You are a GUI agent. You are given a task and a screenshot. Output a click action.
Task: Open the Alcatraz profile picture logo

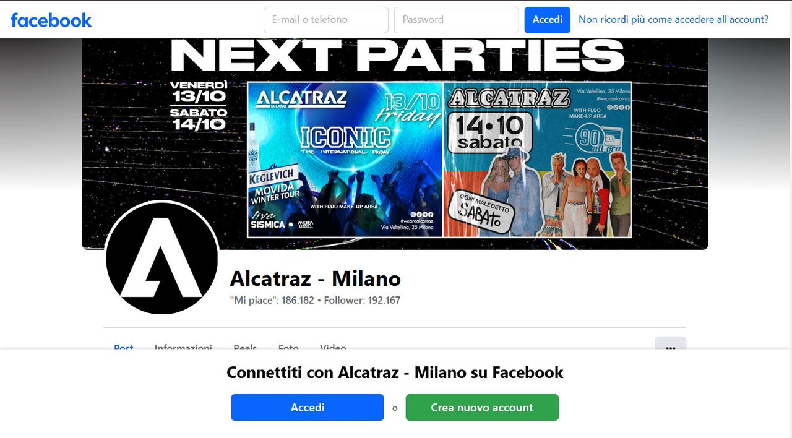pyautogui.click(x=162, y=258)
